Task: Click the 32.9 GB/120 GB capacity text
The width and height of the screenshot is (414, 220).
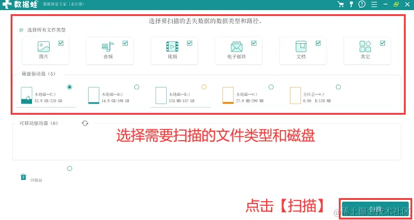Action: click(x=48, y=101)
